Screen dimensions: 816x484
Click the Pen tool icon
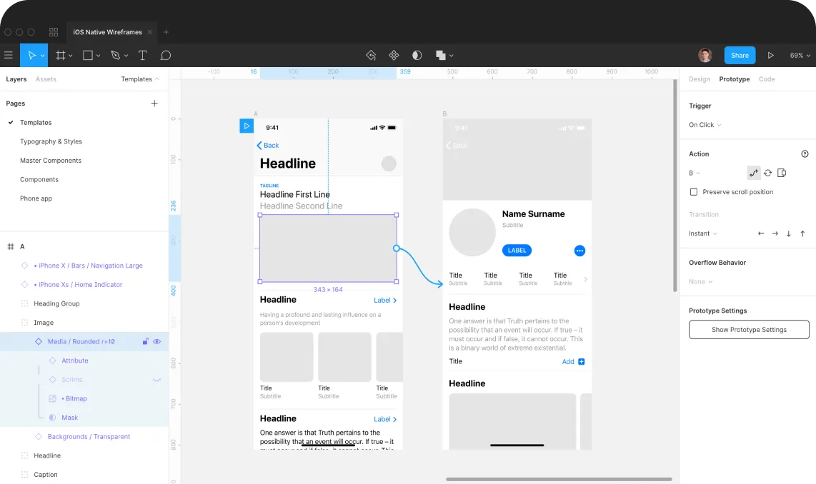tap(115, 55)
